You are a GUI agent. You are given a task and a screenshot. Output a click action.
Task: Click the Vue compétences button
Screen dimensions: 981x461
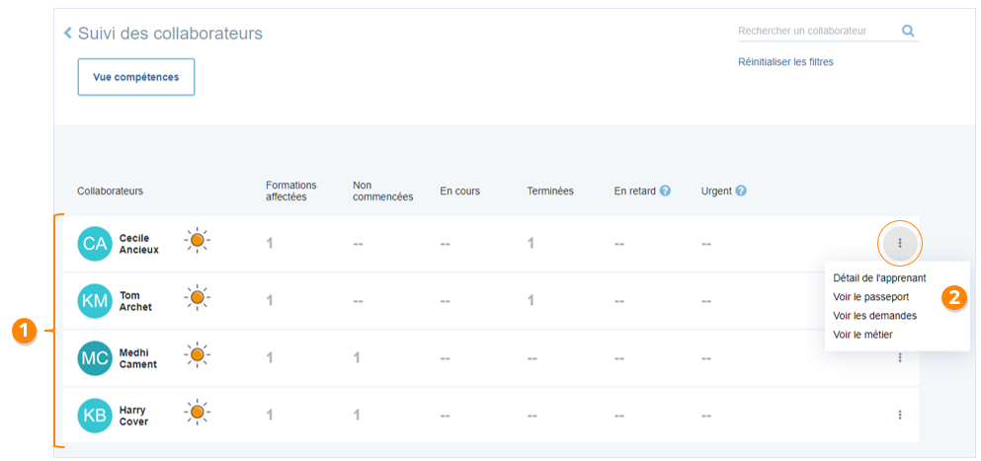pyautogui.click(x=136, y=77)
